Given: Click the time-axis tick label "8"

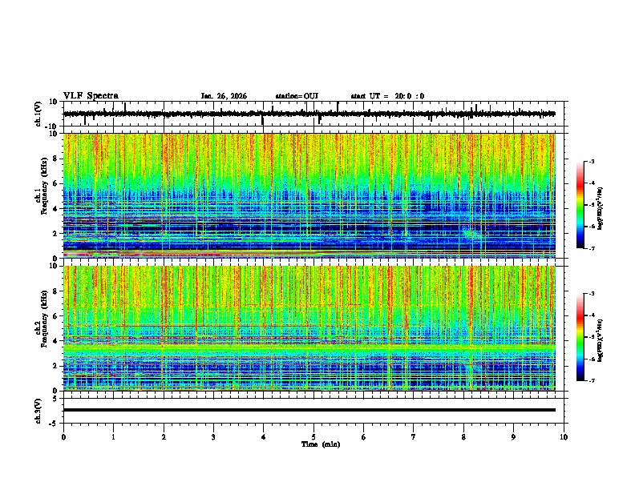Looking at the screenshot, I should pyautogui.click(x=463, y=437).
